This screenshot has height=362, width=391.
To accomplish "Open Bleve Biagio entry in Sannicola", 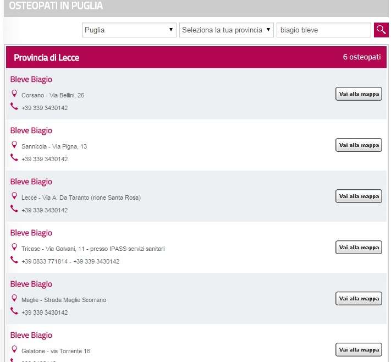I will point(31,130).
